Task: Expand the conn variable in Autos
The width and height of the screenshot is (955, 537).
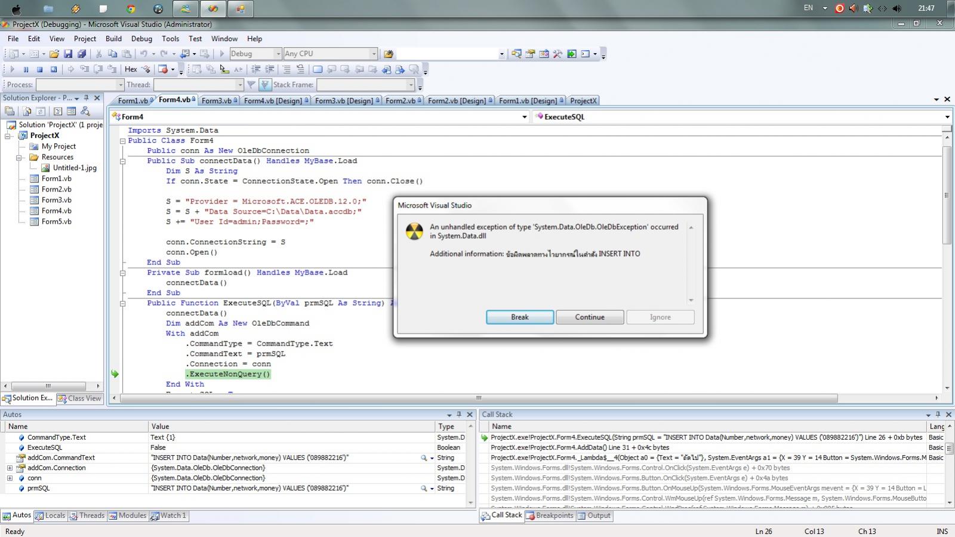Action: click(10, 478)
